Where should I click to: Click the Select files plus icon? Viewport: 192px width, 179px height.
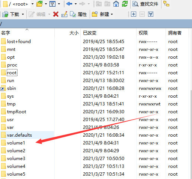point(134,14)
